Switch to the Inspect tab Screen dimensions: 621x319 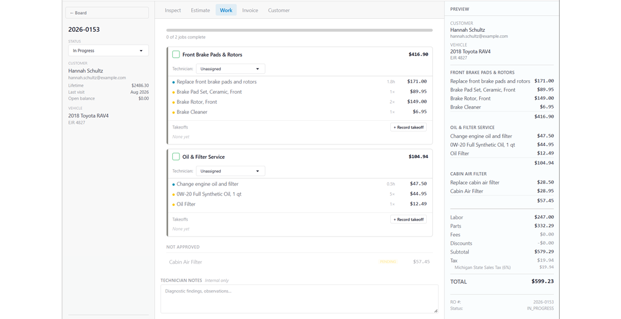(x=173, y=10)
